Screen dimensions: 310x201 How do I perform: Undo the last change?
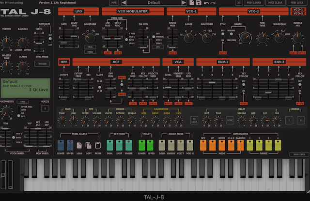point(206,3)
